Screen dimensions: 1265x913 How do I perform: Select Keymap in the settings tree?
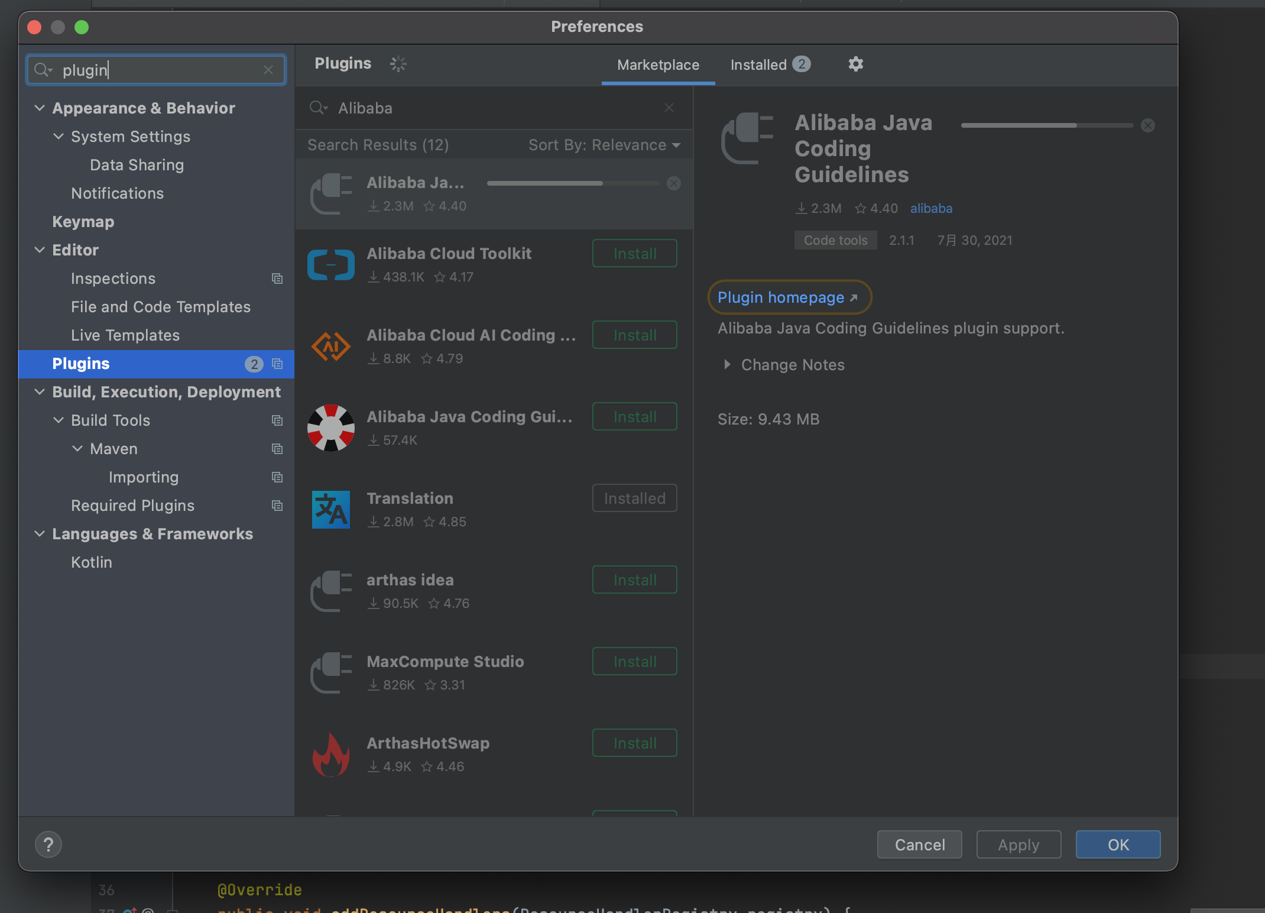(83, 222)
